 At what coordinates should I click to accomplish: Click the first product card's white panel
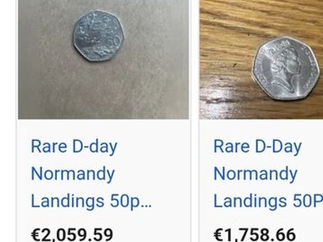pyautogui.click(x=103, y=181)
